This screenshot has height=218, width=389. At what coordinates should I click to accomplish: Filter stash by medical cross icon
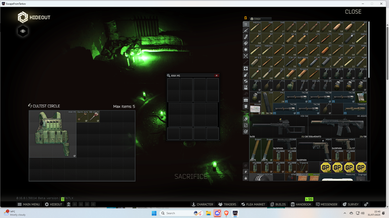pos(246,69)
